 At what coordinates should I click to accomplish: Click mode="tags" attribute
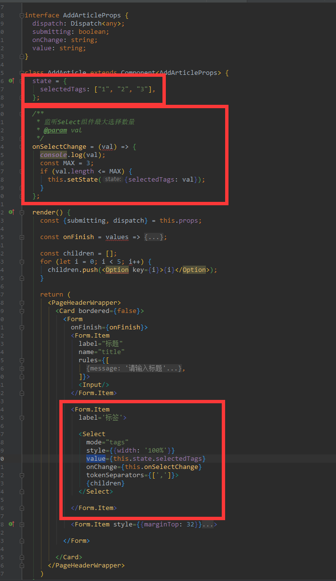click(x=108, y=442)
